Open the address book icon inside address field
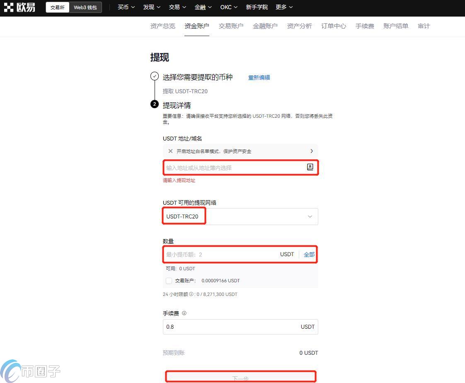The width and height of the screenshot is (465, 383). click(x=310, y=167)
